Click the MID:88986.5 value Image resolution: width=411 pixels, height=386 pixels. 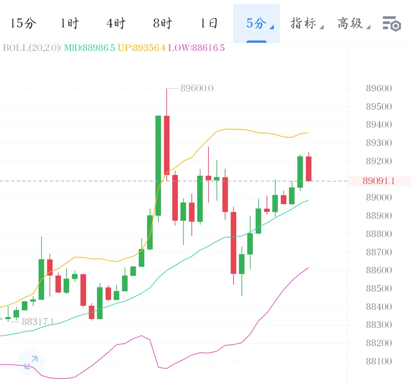(89, 48)
